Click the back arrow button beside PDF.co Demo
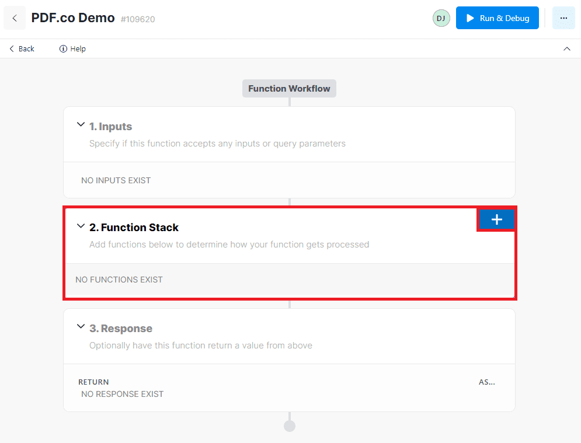 (x=15, y=18)
